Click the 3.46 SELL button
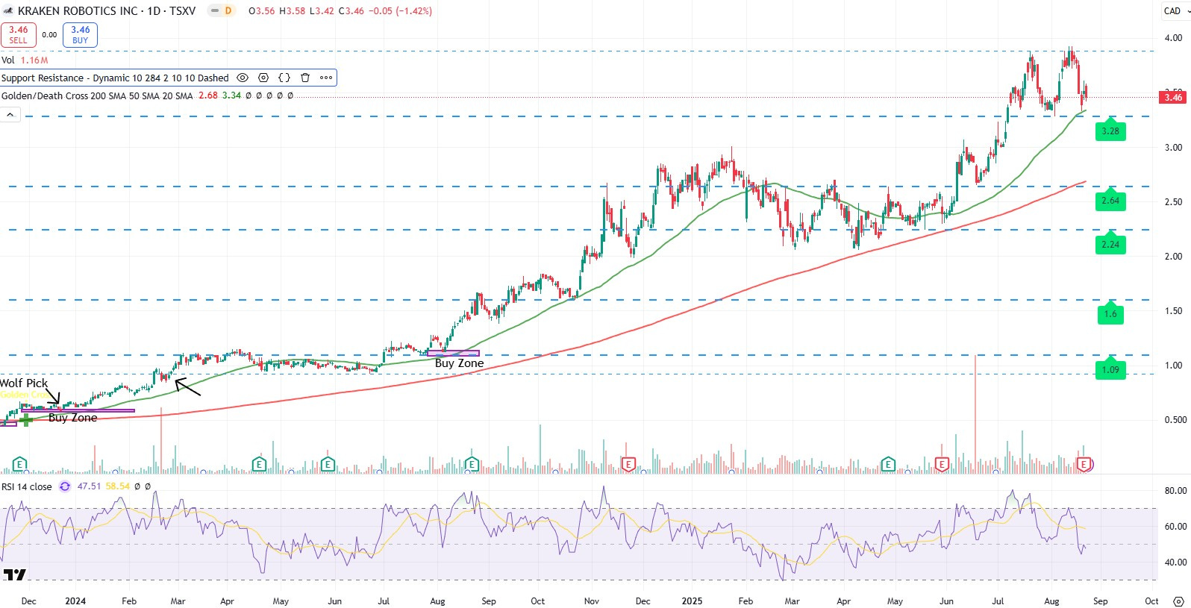The width and height of the screenshot is (1191, 608). tap(19, 35)
